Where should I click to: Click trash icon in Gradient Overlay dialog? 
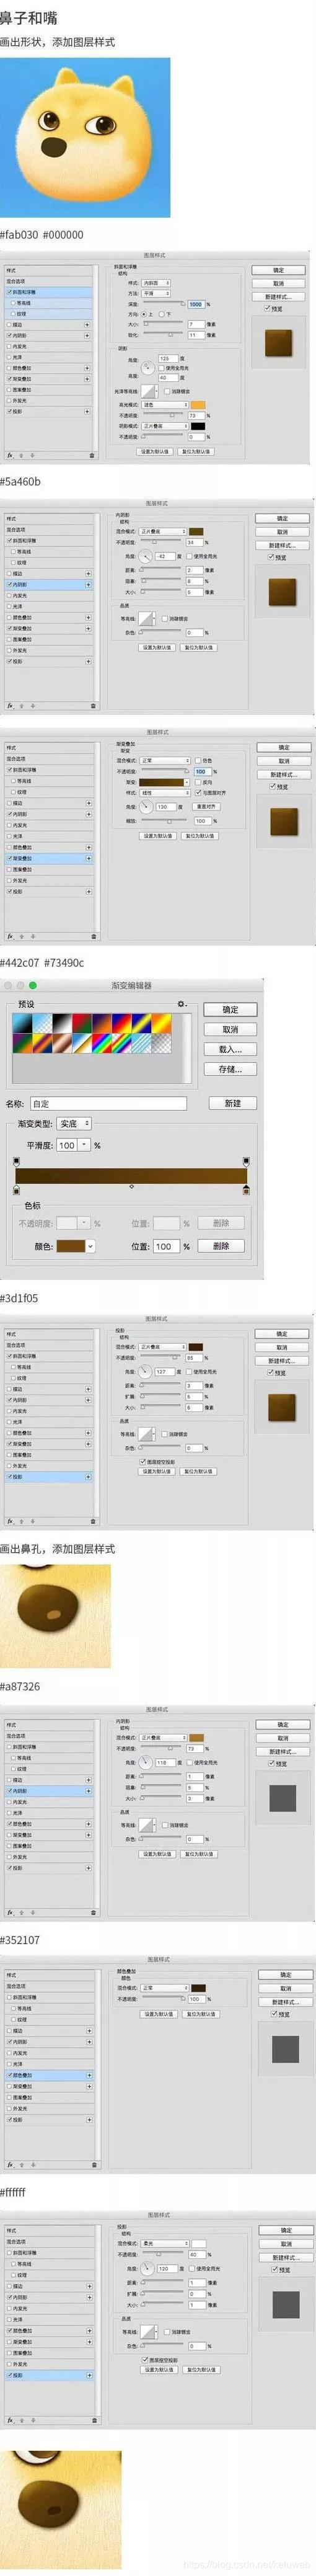(93, 937)
